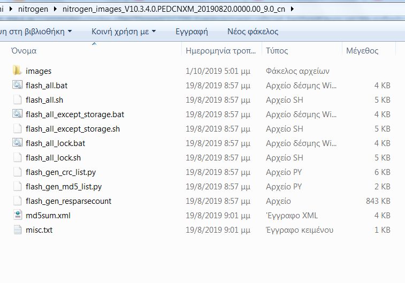Sort by the Τύπος column header

[x=277, y=51]
